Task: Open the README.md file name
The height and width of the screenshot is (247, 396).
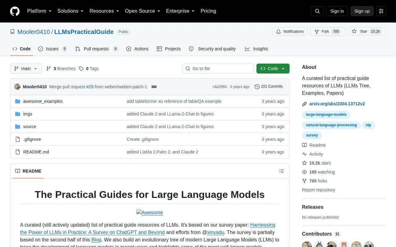Action: [x=36, y=152]
